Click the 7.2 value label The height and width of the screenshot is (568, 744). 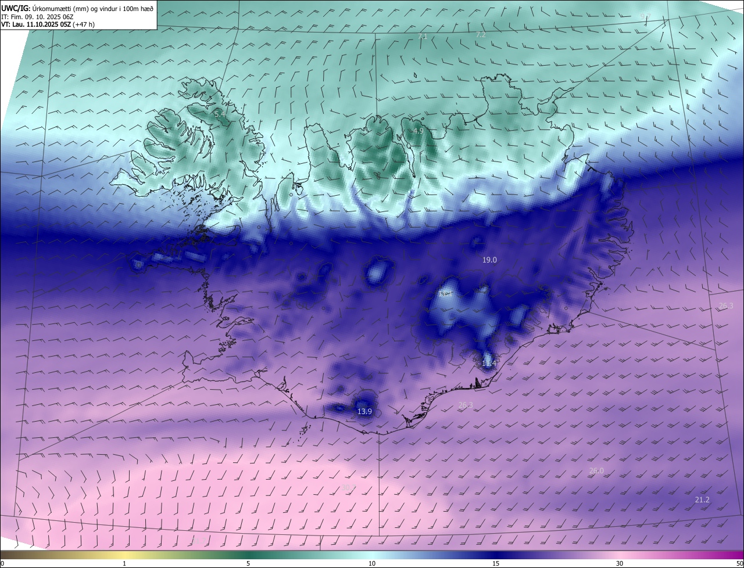tap(481, 35)
